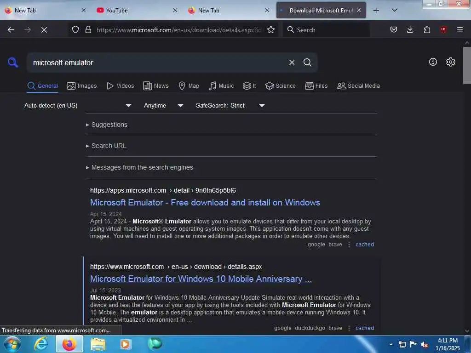Stop loading the page

coord(44,30)
